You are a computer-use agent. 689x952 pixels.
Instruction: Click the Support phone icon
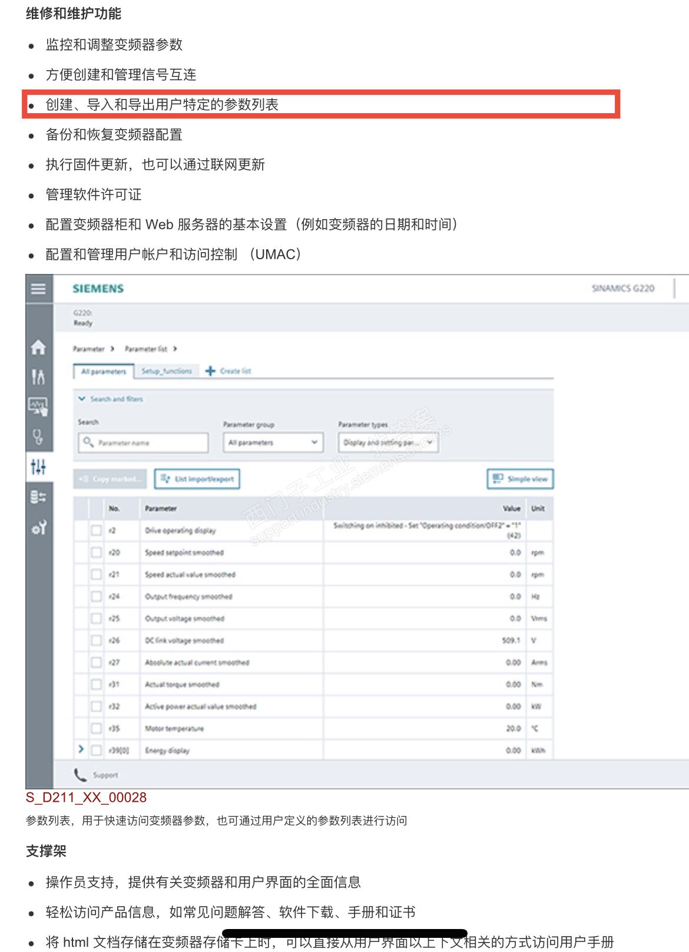click(x=80, y=775)
